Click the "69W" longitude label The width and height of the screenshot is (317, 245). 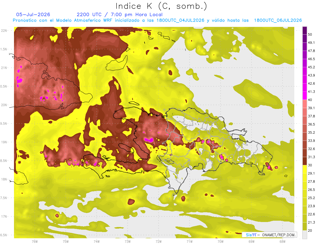tap(251, 242)
